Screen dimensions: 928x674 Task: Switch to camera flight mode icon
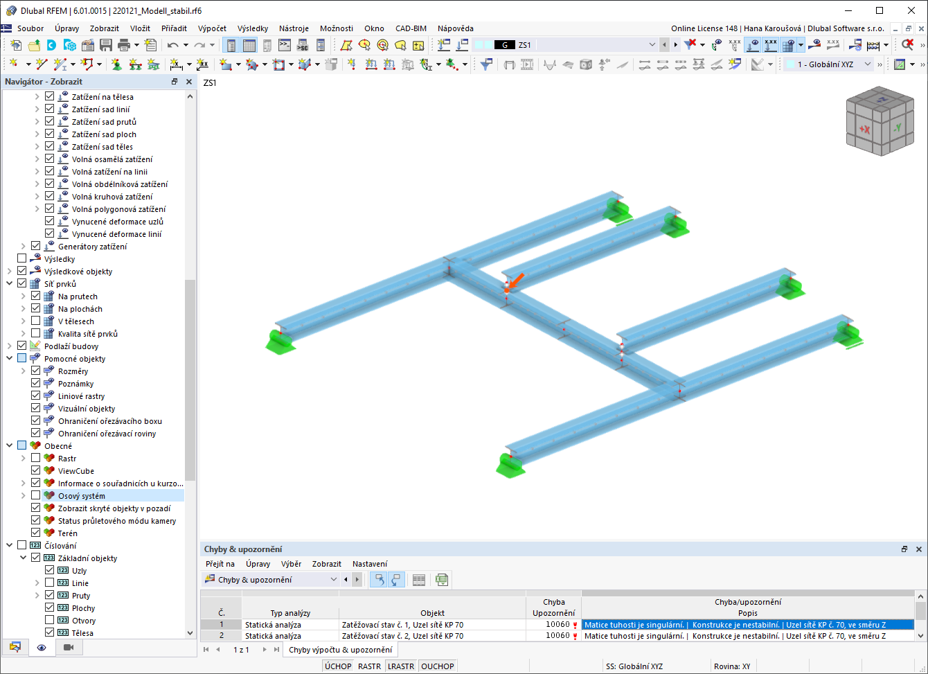coord(69,648)
